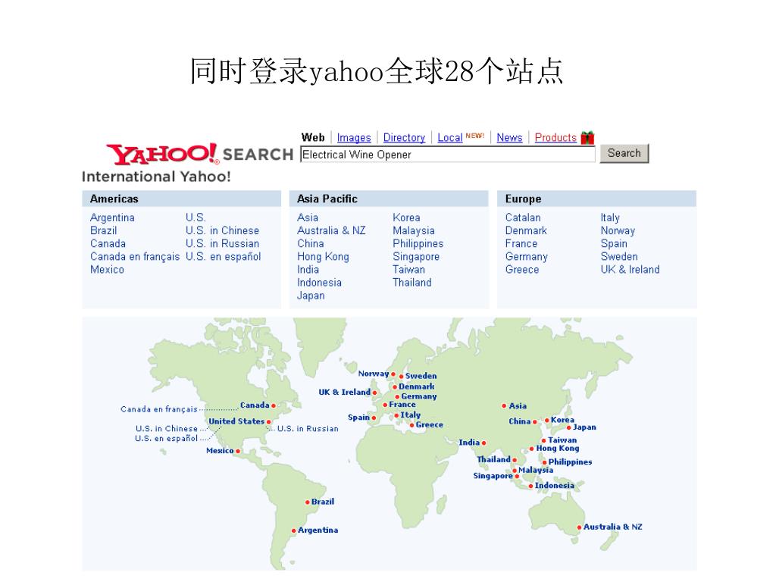Switch to the News tab

point(509,138)
